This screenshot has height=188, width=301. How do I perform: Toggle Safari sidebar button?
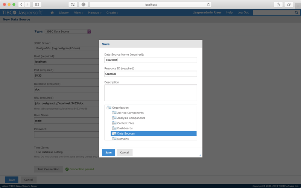37,5
